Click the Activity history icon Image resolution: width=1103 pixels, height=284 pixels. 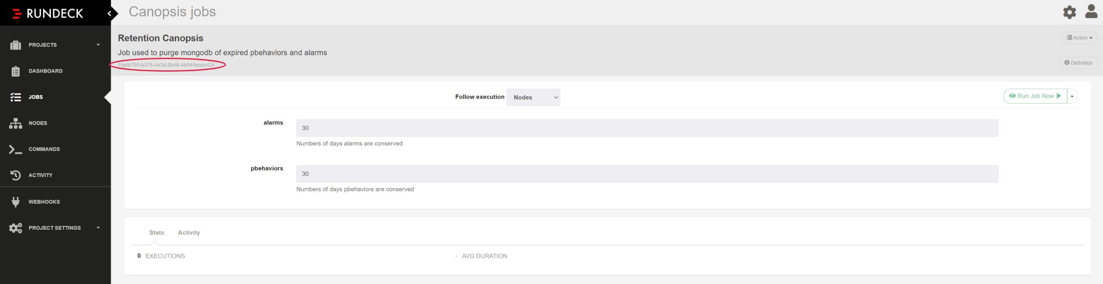16,175
